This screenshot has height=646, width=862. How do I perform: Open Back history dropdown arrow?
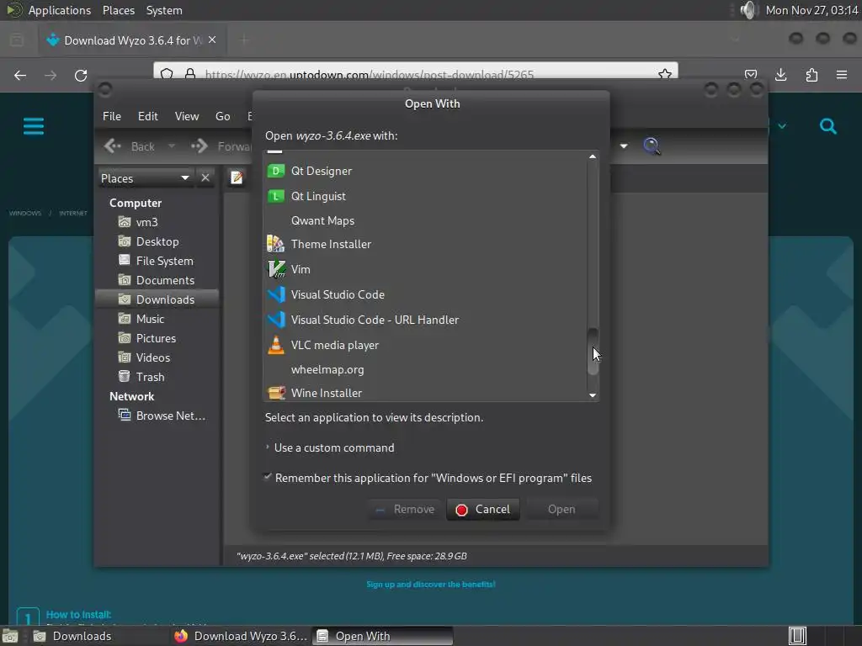point(172,146)
